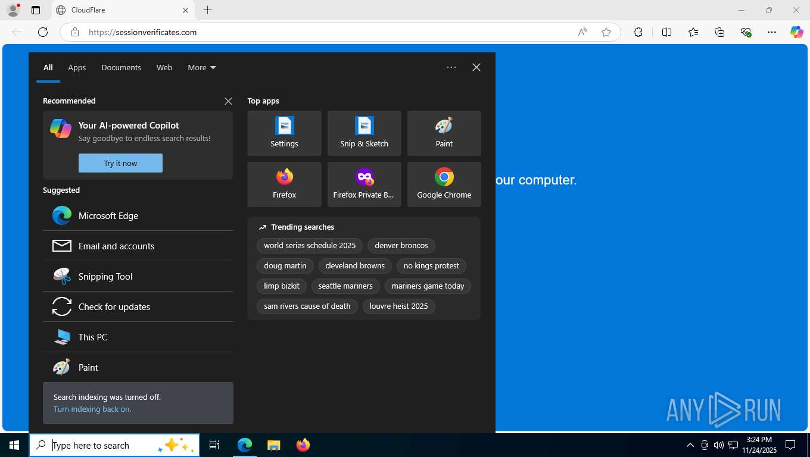Click the Edge address bar URL
The width and height of the screenshot is (810, 457).
(x=143, y=32)
